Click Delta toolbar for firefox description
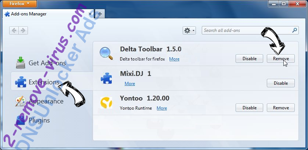Image resolution: width=308 pixels, height=150 pixels. pos(142,59)
